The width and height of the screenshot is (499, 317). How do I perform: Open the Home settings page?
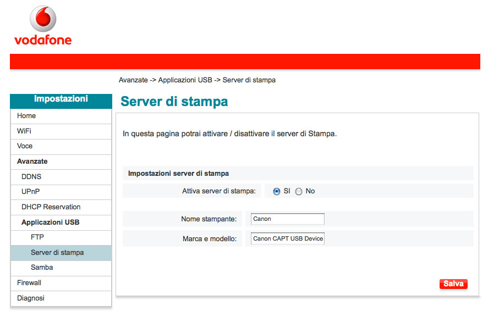tap(61, 116)
